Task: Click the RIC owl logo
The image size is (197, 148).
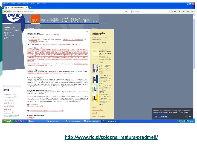Action: pyautogui.click(x=14, y=18)
